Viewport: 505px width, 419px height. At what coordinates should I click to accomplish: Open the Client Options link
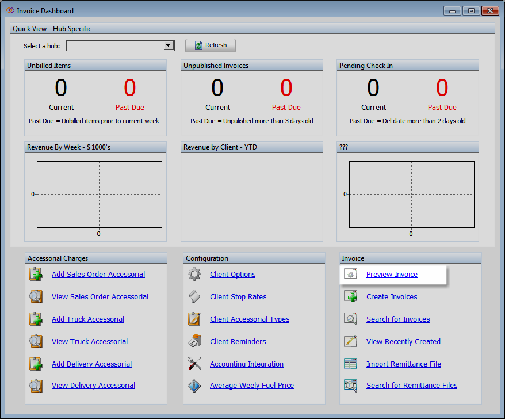(233, 275)
